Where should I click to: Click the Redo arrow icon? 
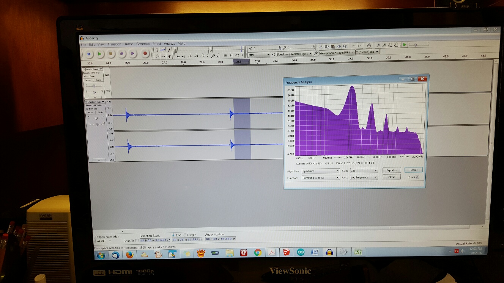(360, 46)
